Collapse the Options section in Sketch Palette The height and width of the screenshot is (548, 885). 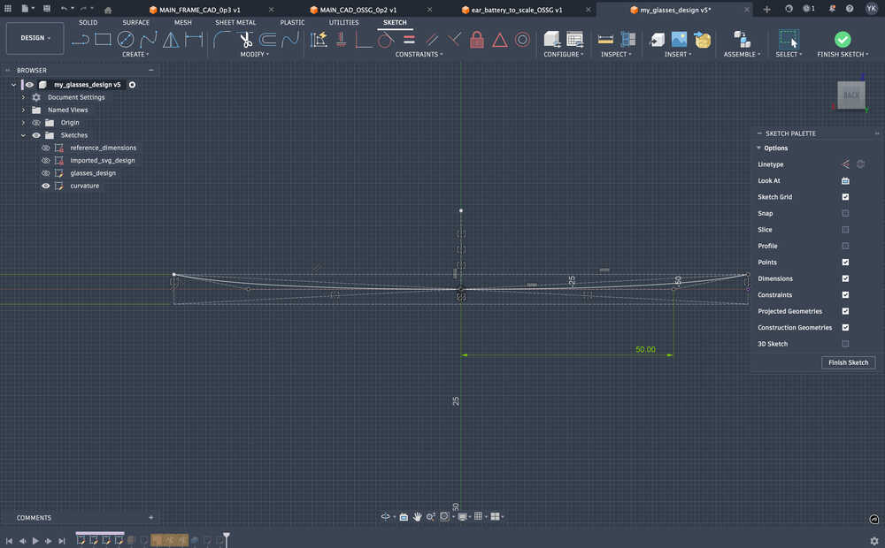(x=759, y=148)
